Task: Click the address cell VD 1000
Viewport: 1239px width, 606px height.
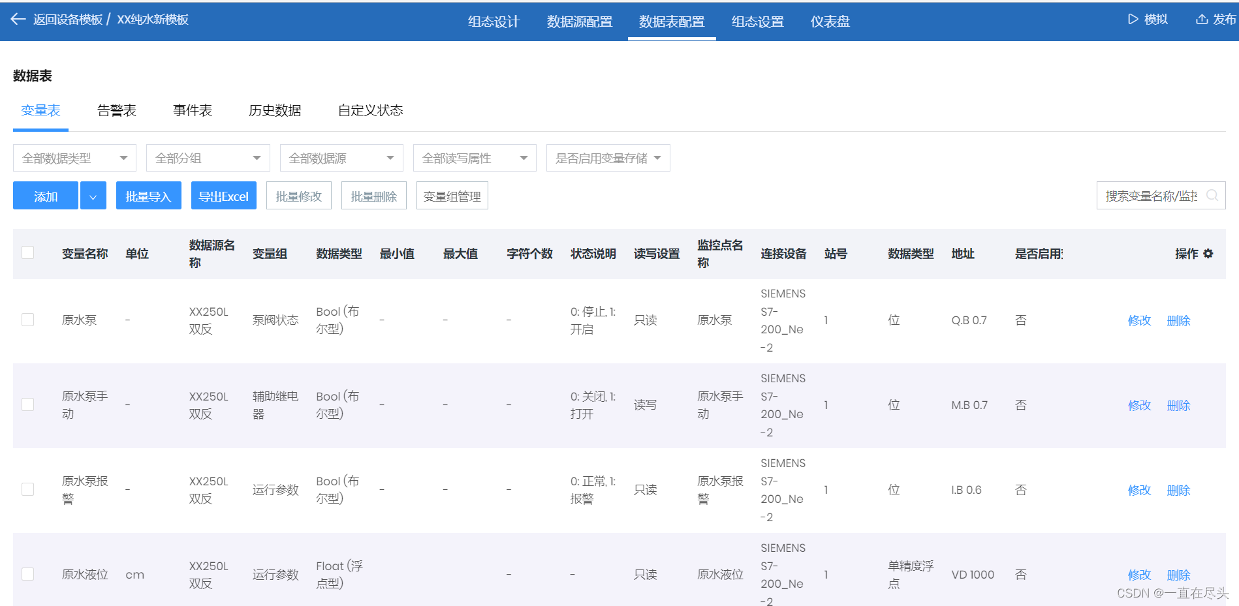Action: (x=973, y=575)
